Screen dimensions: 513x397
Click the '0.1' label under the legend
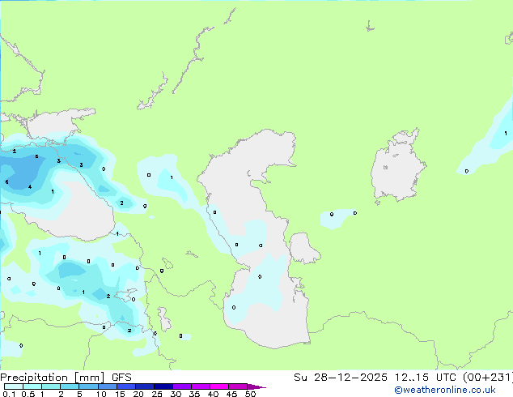[x=9, y=394]
